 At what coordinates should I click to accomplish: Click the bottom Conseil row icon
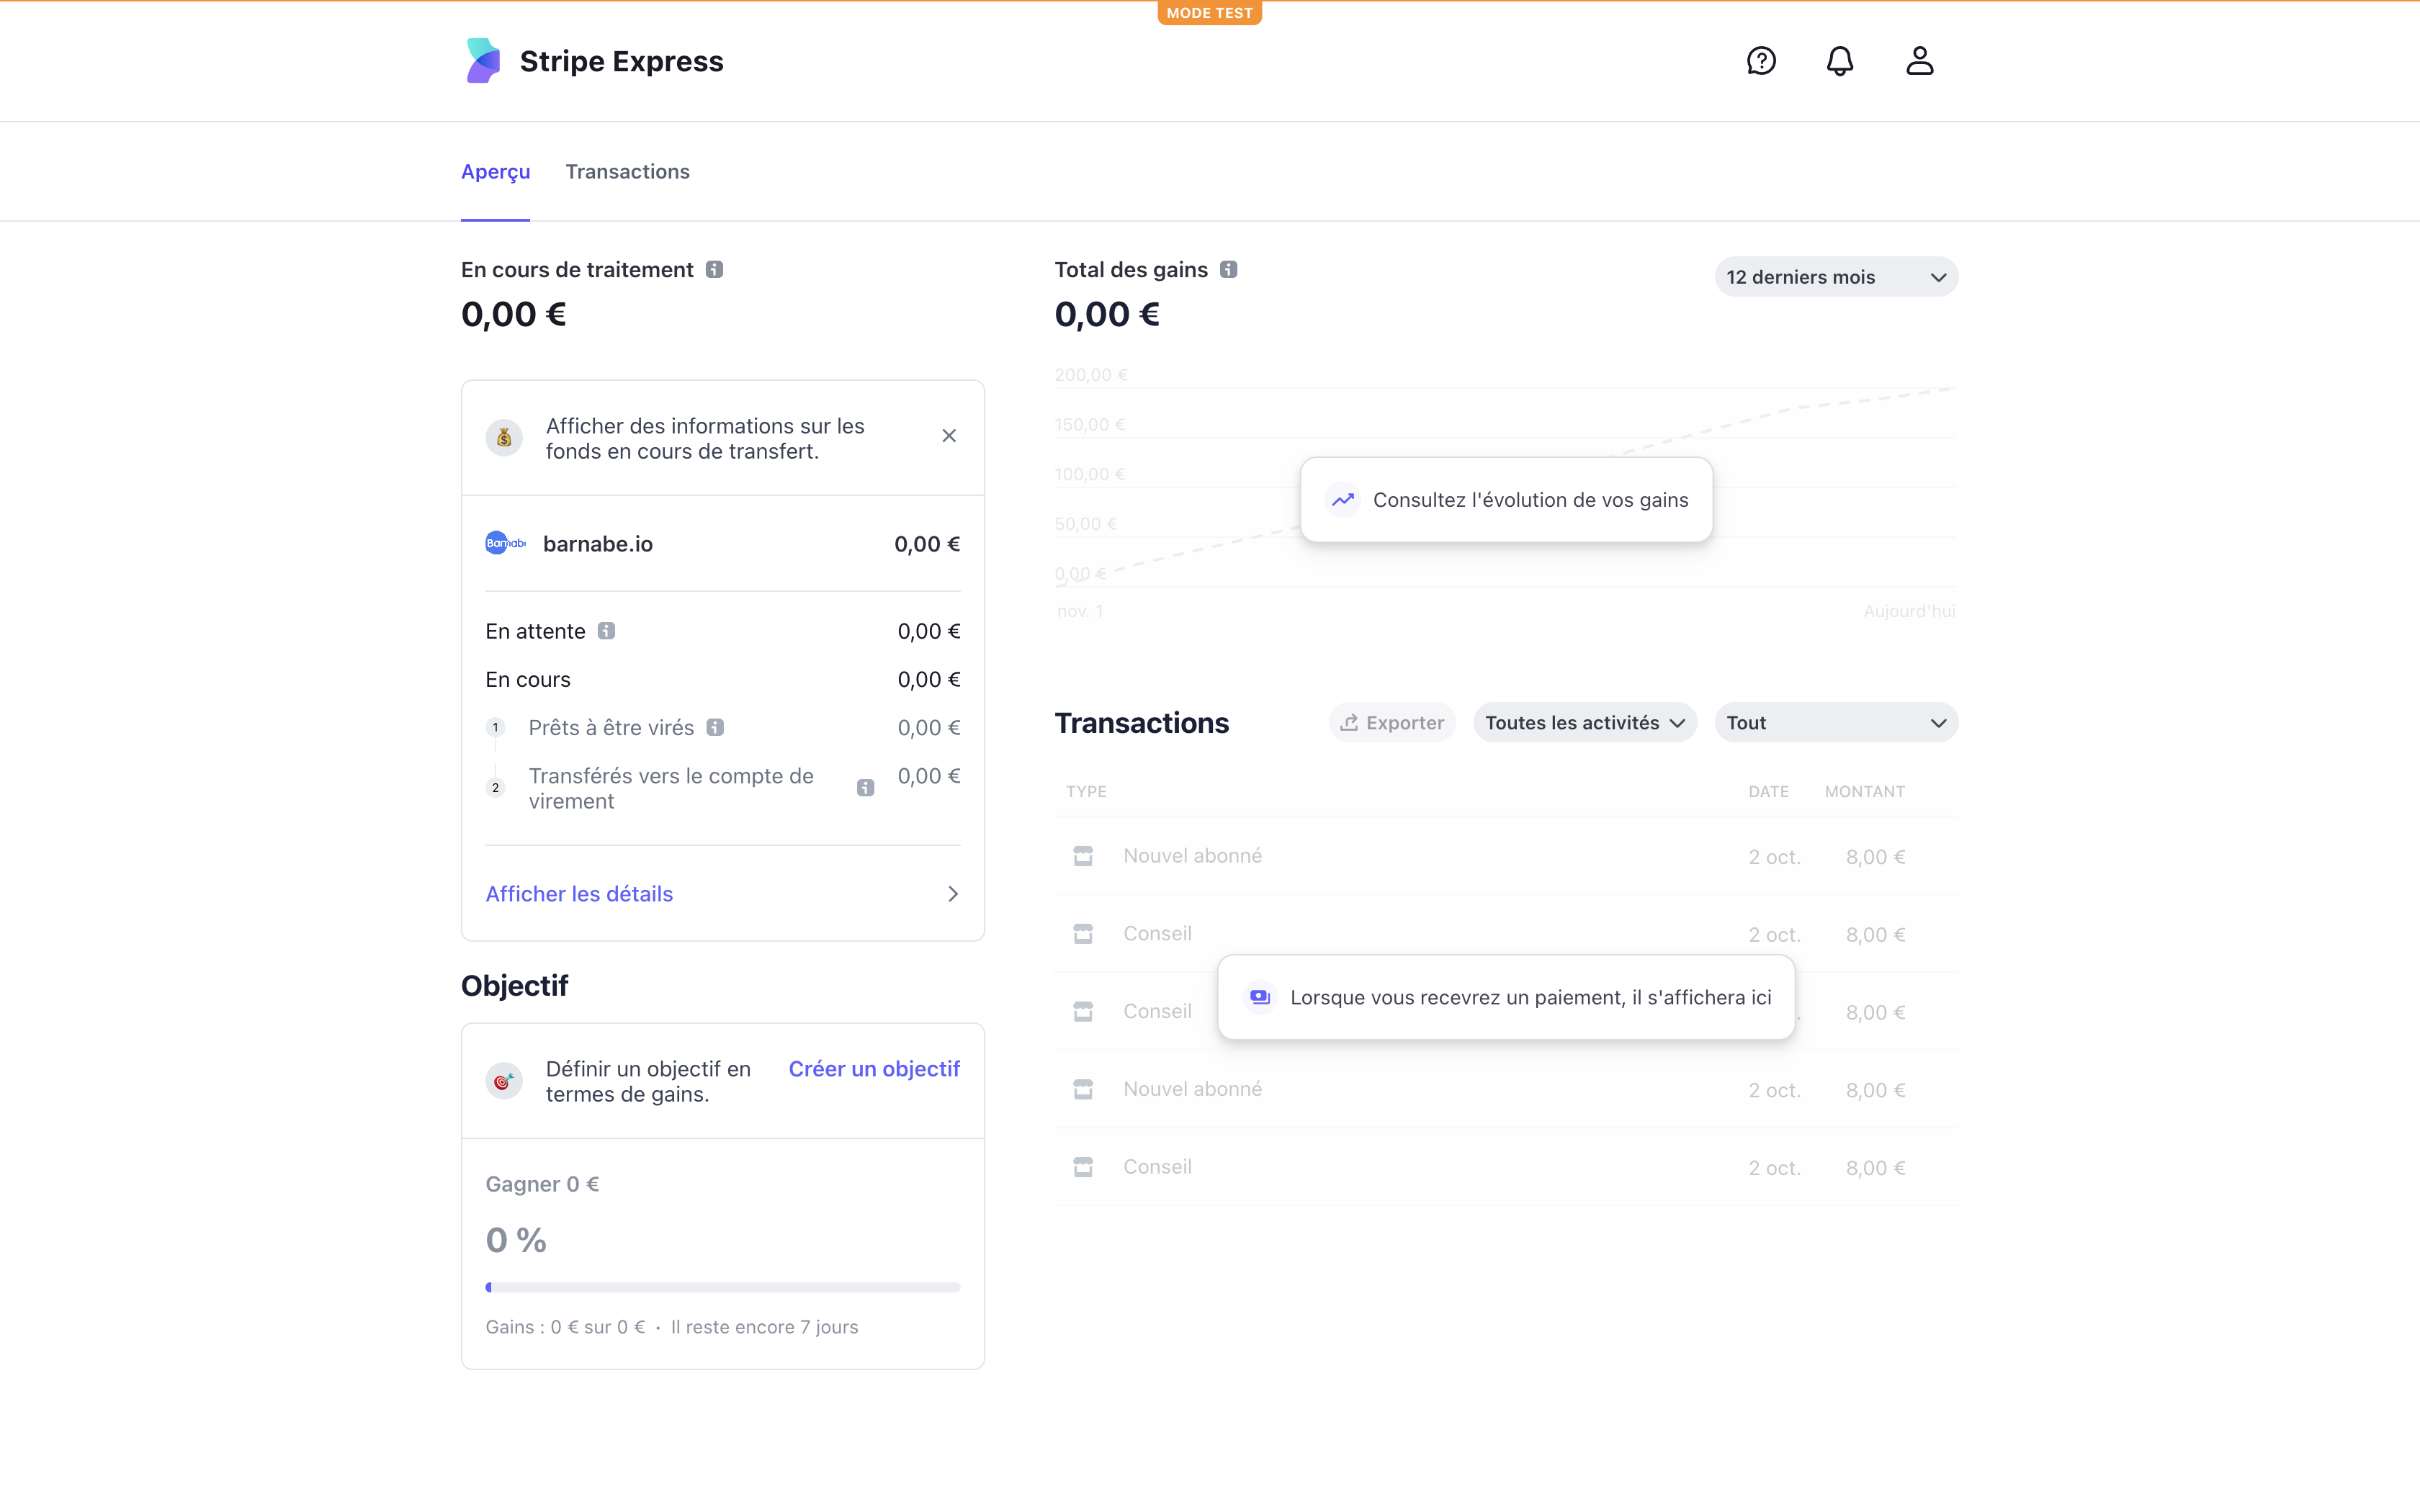(x=1083, y=1167)
